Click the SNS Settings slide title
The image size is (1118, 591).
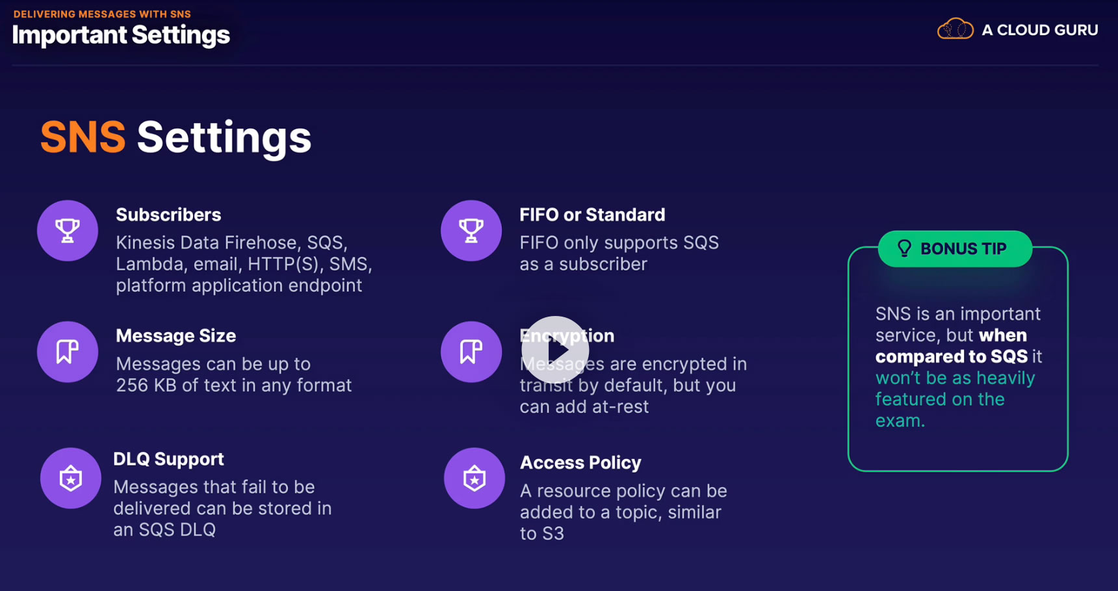coord(175,137)
